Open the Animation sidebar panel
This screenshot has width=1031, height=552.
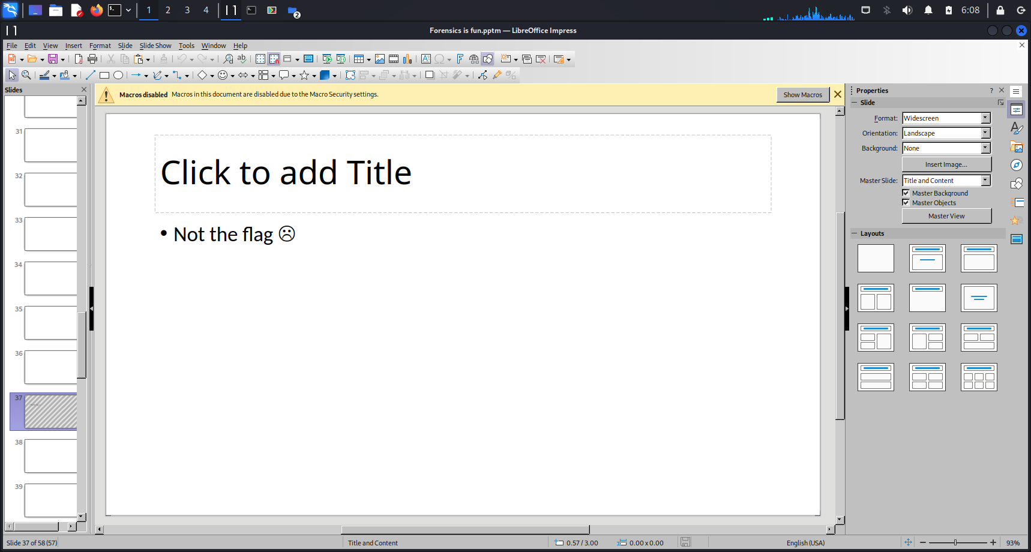(1016, 221)
